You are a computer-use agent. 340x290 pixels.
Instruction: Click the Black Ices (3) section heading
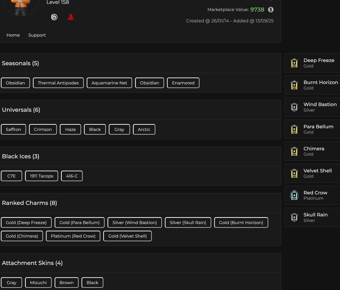pos(21,156)
